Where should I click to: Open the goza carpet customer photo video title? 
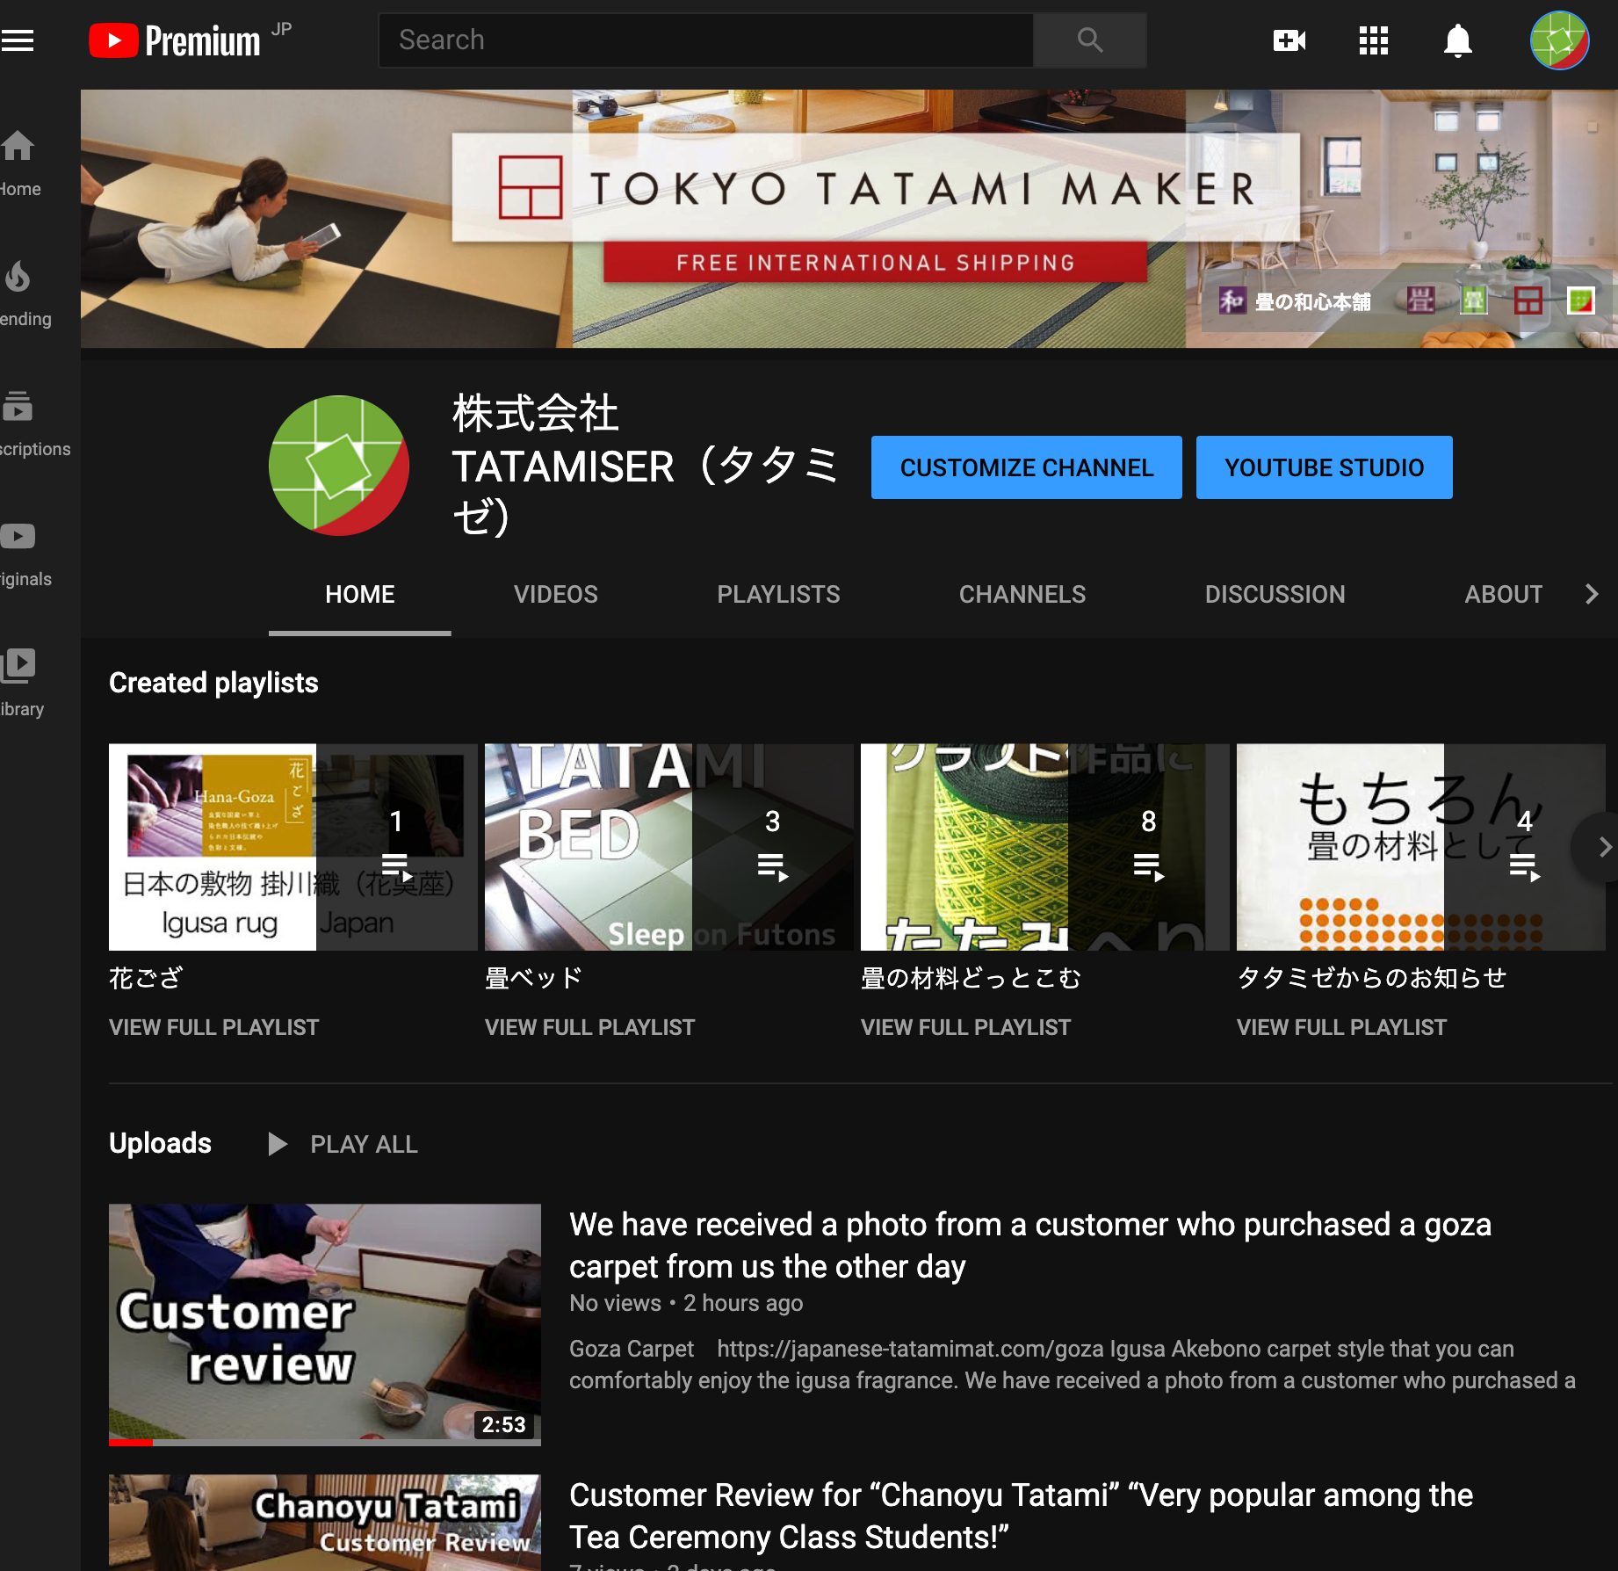coord(1030,1245)
